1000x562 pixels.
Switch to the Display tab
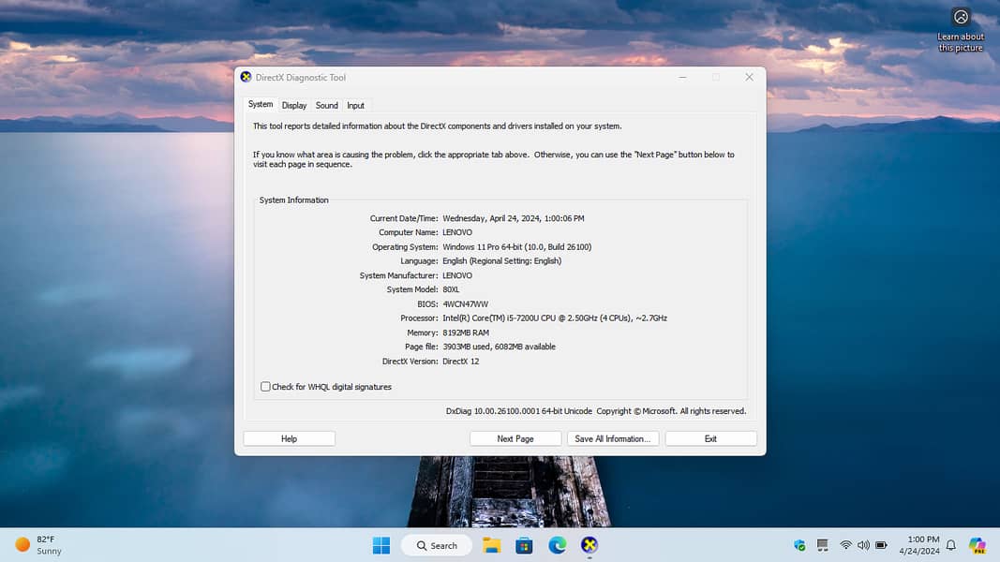pos(294,106)
